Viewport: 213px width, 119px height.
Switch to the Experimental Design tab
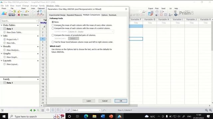point(57,15)
